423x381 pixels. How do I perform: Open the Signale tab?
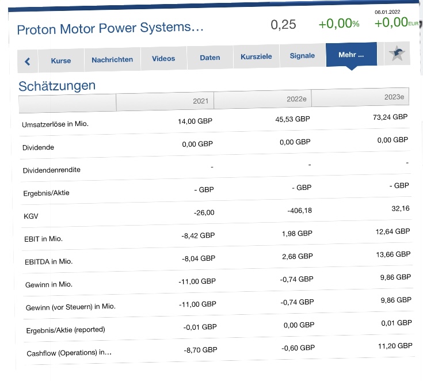[302, 56]
